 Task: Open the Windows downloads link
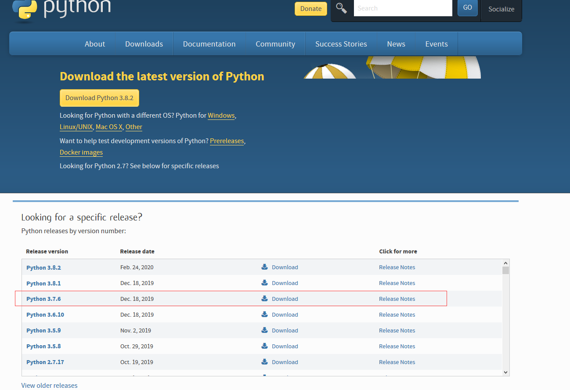(221, 116)
